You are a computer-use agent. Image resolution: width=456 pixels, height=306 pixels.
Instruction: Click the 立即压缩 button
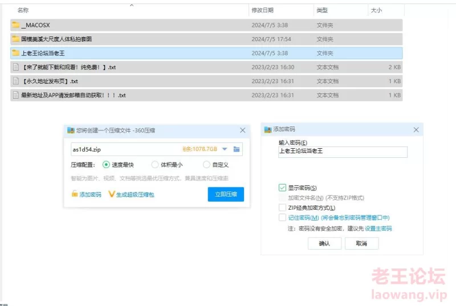[x=226, y=194]
